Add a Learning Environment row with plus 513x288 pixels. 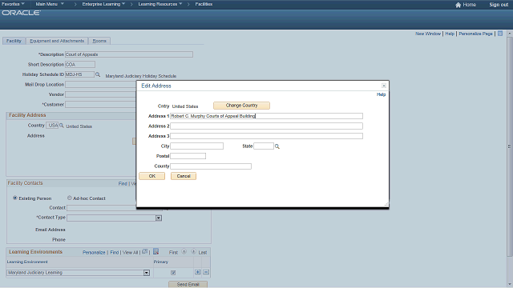coord(198,272)
